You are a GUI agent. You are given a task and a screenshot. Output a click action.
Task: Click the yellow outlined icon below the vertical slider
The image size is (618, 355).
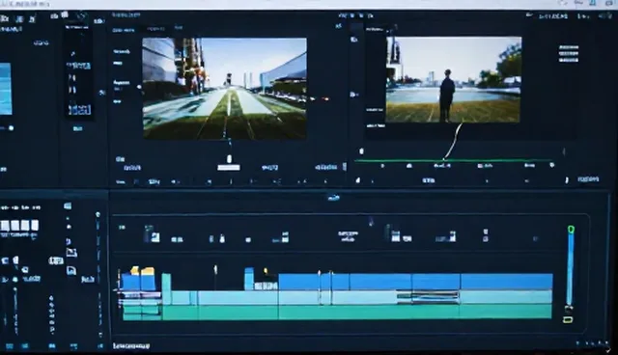point(568,319)
